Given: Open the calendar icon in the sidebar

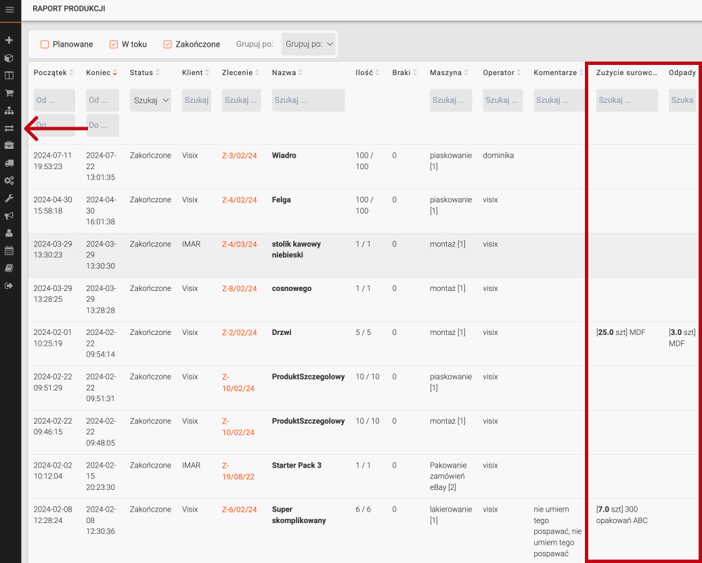Looking at the screenshot, I should [x=9, y=250].
